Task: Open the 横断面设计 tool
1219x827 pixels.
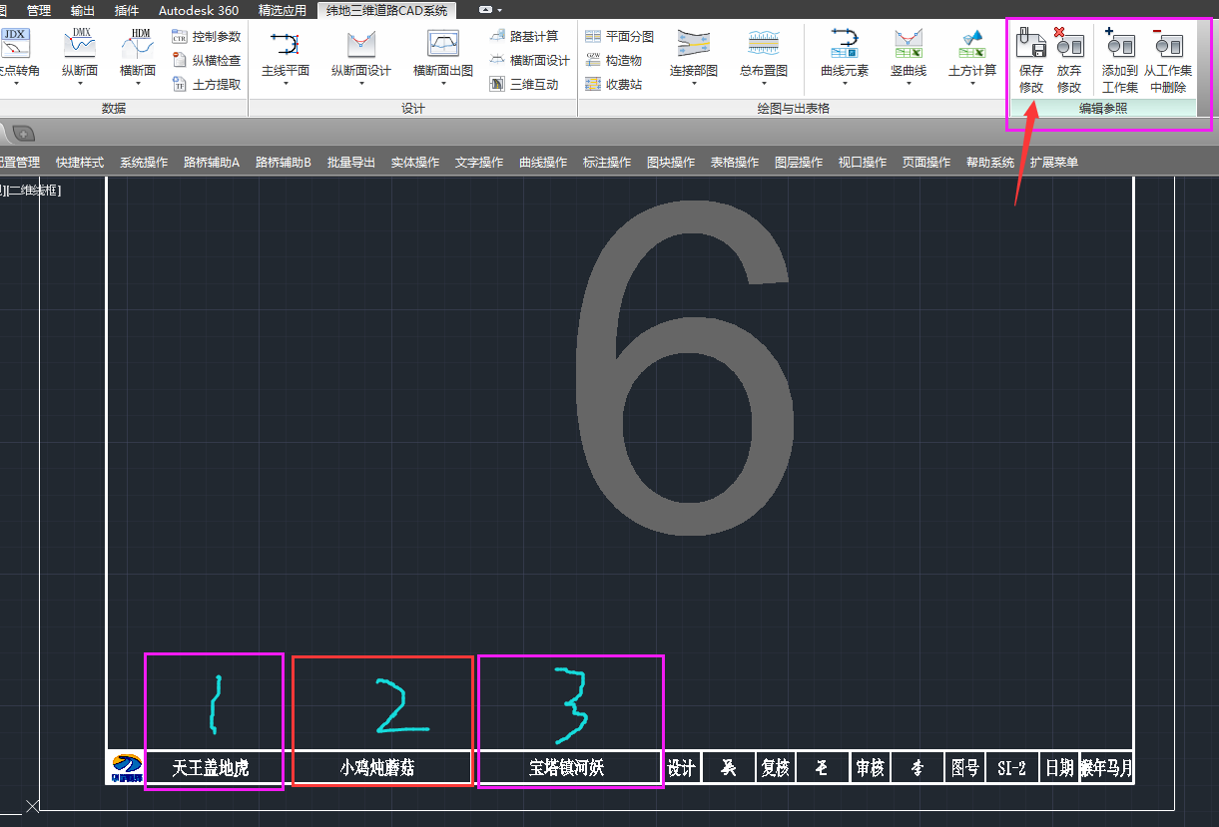Action: coord(530,61)
